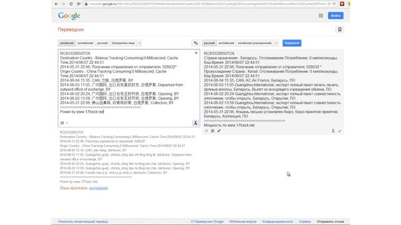Swap source and target languages
The width and height of the screenshot is (401, 225).
coord(195,43)
